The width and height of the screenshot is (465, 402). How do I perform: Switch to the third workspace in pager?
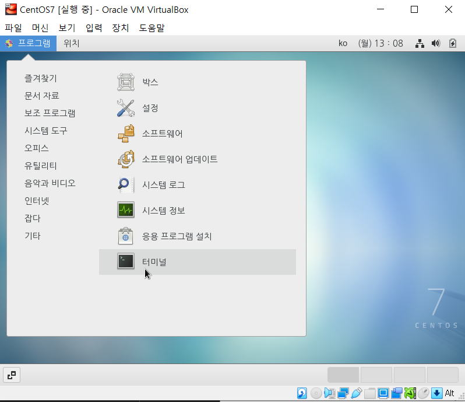(410, 375)
